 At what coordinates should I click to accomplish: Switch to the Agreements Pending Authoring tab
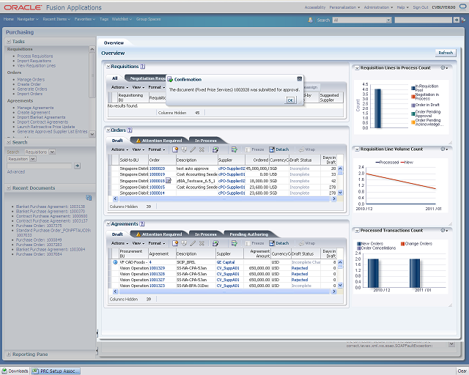(249, 234)
